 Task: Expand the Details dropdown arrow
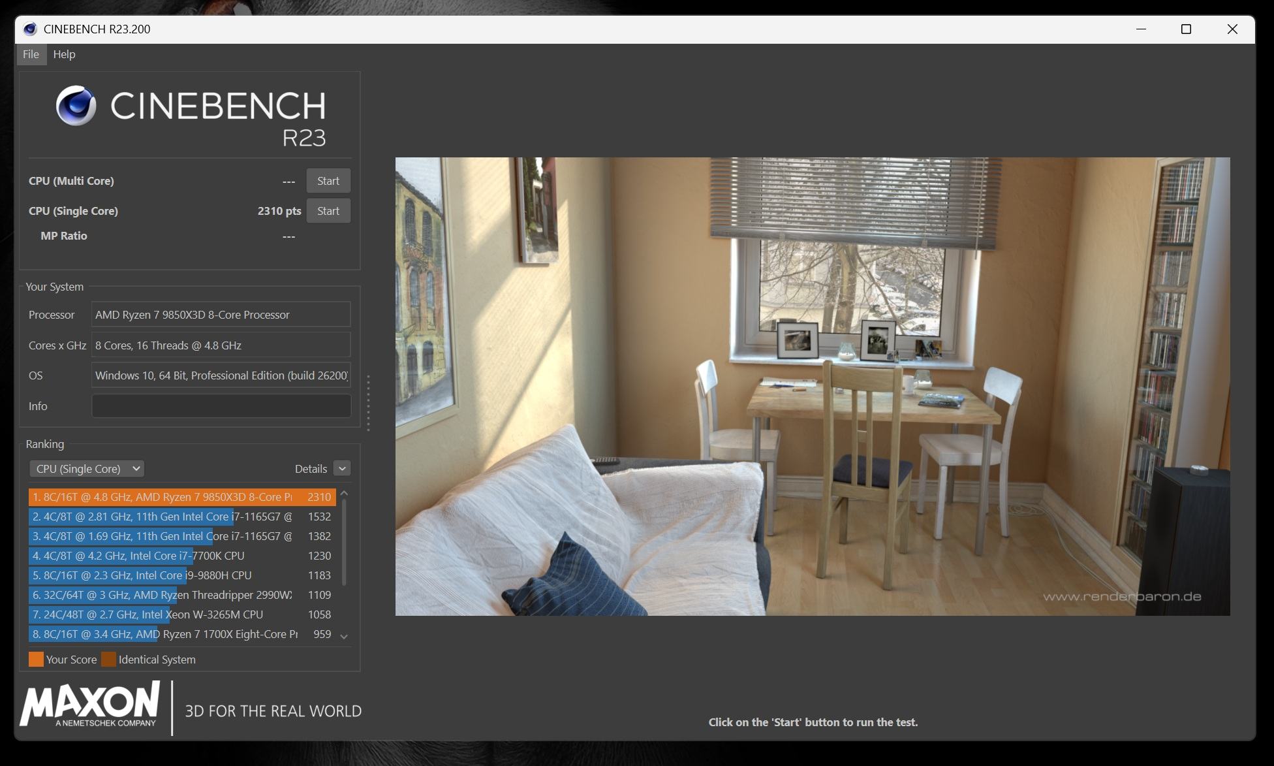click(342, 469)
